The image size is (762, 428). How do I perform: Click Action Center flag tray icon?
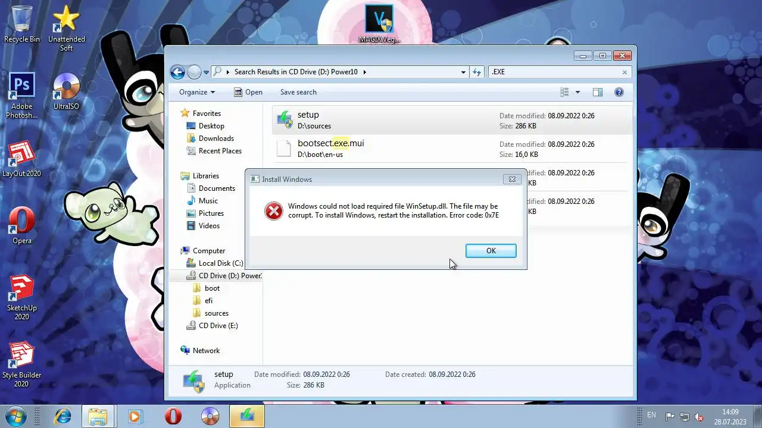[x=670, y=416]
